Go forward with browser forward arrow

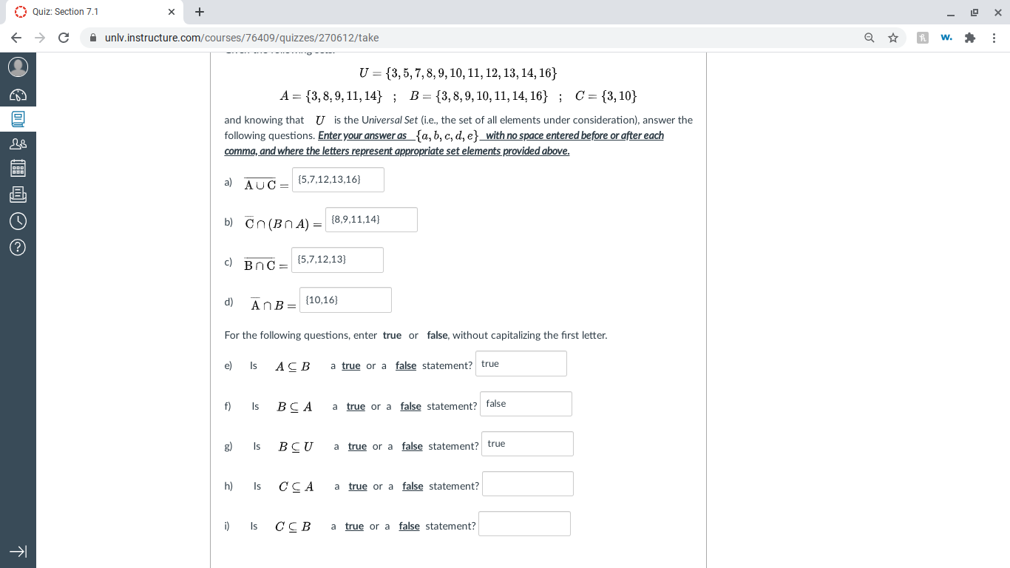point(39,38)
